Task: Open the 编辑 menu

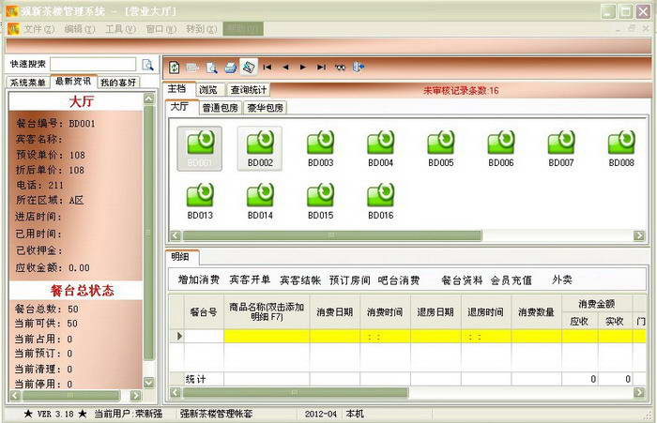Action: 80,29
